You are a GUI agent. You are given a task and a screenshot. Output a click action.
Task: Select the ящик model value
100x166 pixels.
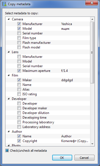point(65,29)
